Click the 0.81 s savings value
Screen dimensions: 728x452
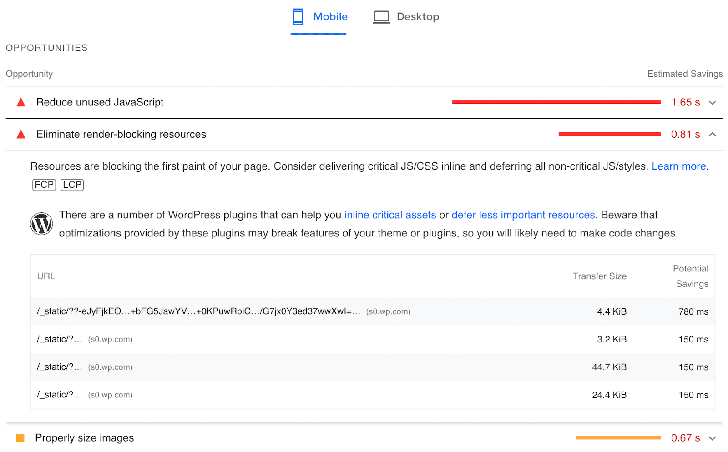686,134
